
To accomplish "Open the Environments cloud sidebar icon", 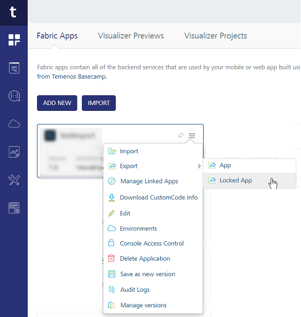I will (x=14, y=123).
